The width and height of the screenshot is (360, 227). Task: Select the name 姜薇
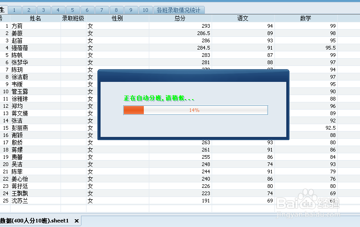[17, 34]
